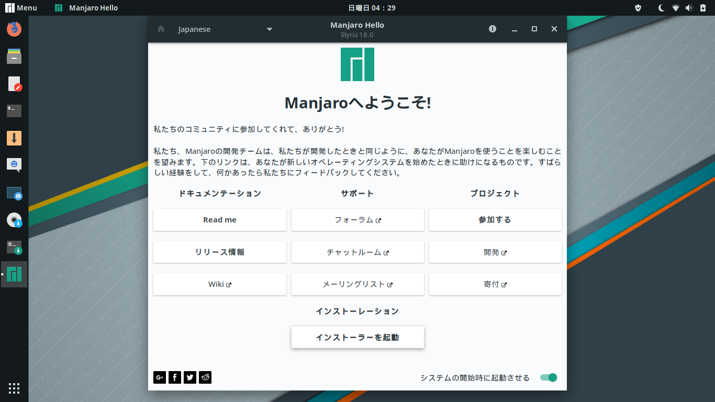The width and height of the screenshot is (715, 402).
Task: Visit the Facebook page icon
Action: coord(175,377)
